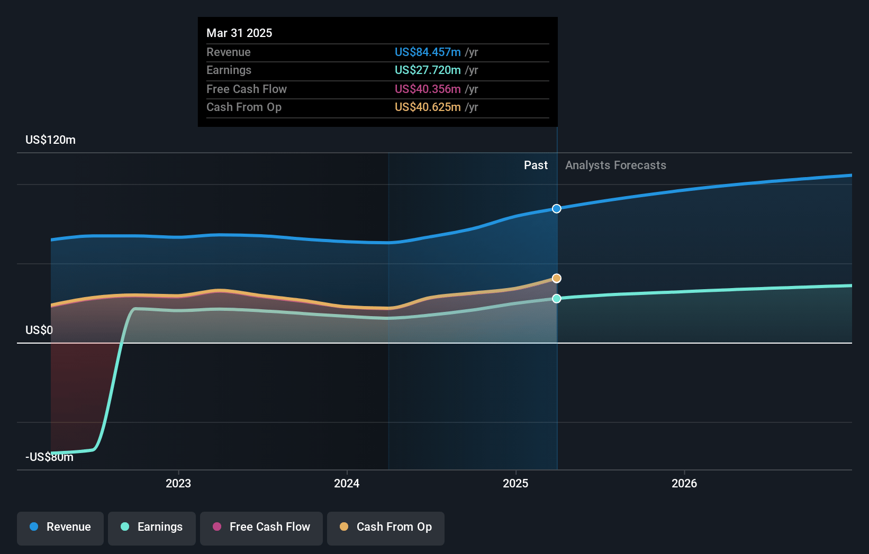The height and width of the screenshot is (554, 869).
Task: Click the pink Free Cash Flow legend dot
Action: tap(217, 527)
